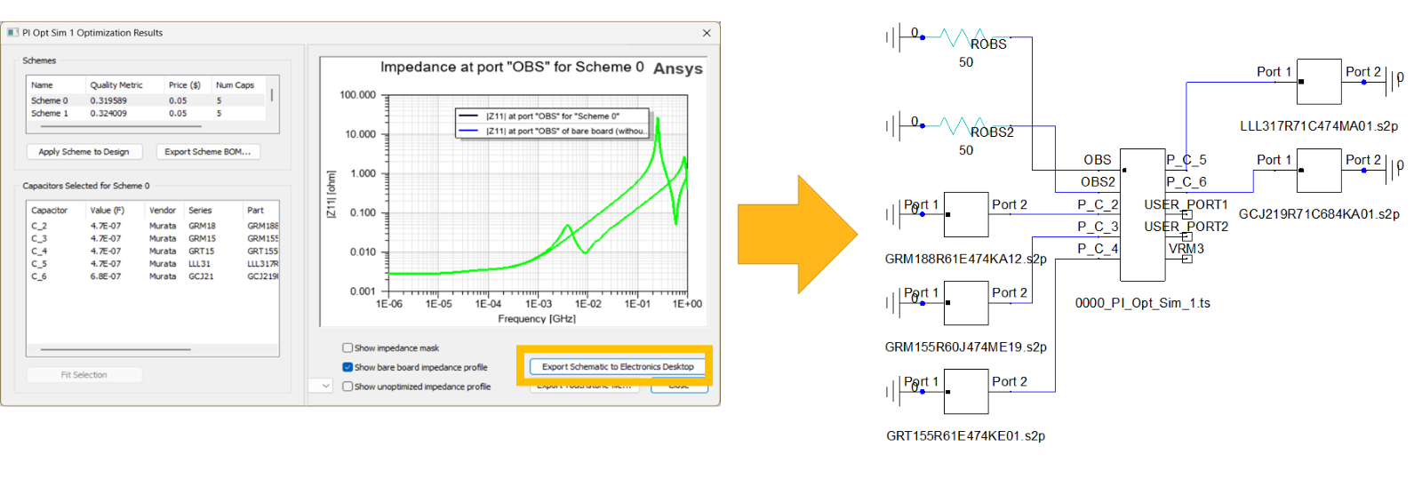This screenshot has height=479, width=1422.
Task: Select the LLL317R71C474MA01.s2p component block
Action: 1319,82
